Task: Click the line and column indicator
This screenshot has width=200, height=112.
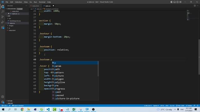Action: (x=148, y=105)
